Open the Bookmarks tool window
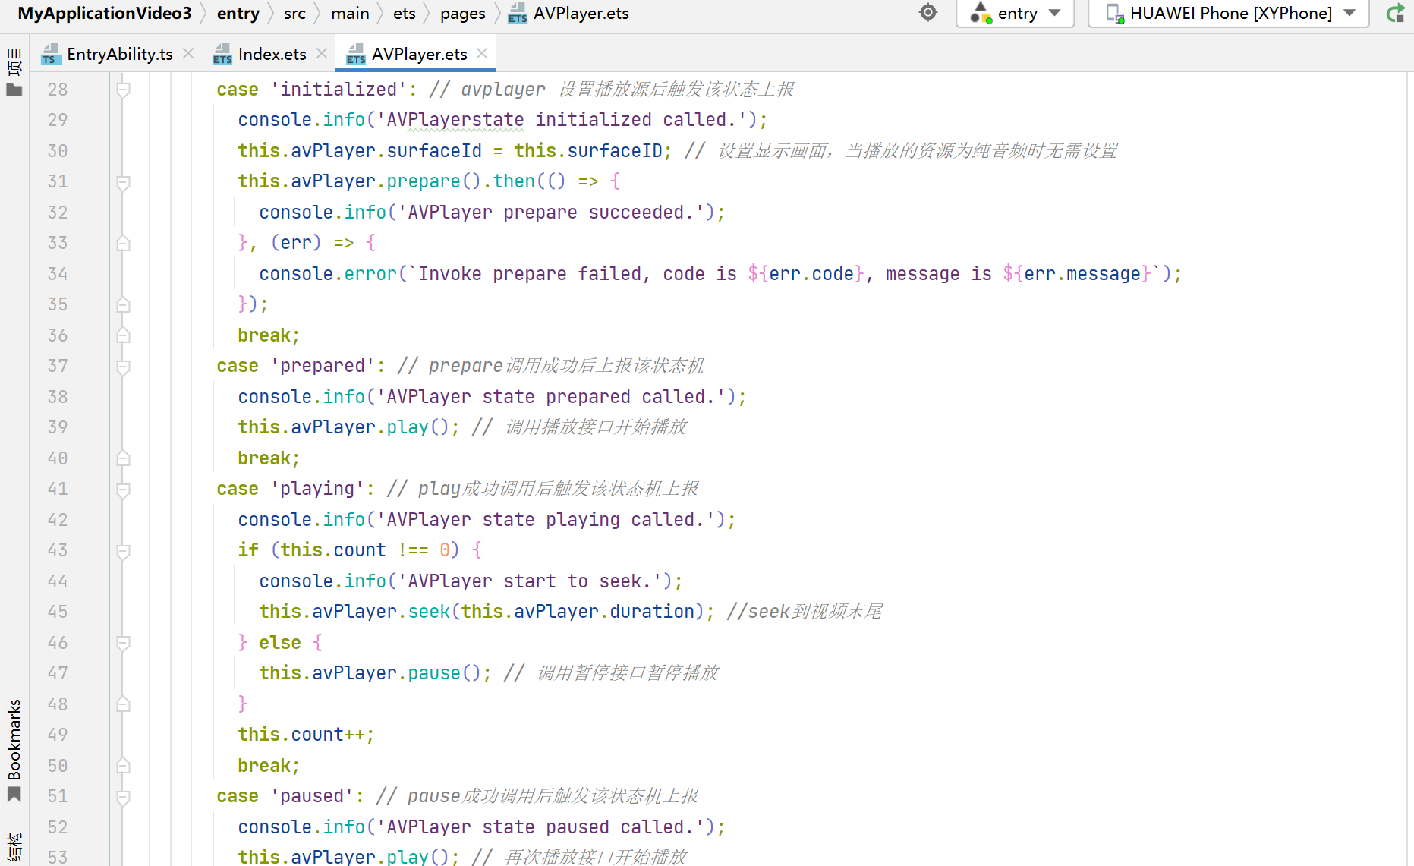Viewport: 1414px width, 866px height. (14, 751)
